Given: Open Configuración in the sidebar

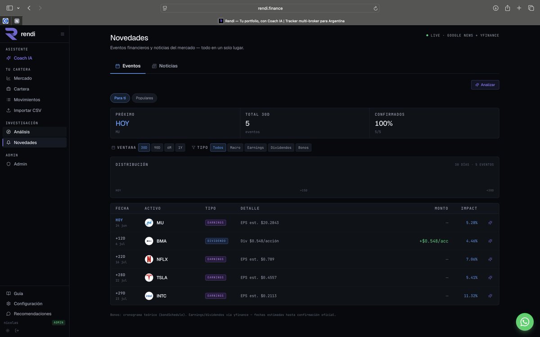Looking at the screenshot, I should pyautogui.click(x=35, y=304).
